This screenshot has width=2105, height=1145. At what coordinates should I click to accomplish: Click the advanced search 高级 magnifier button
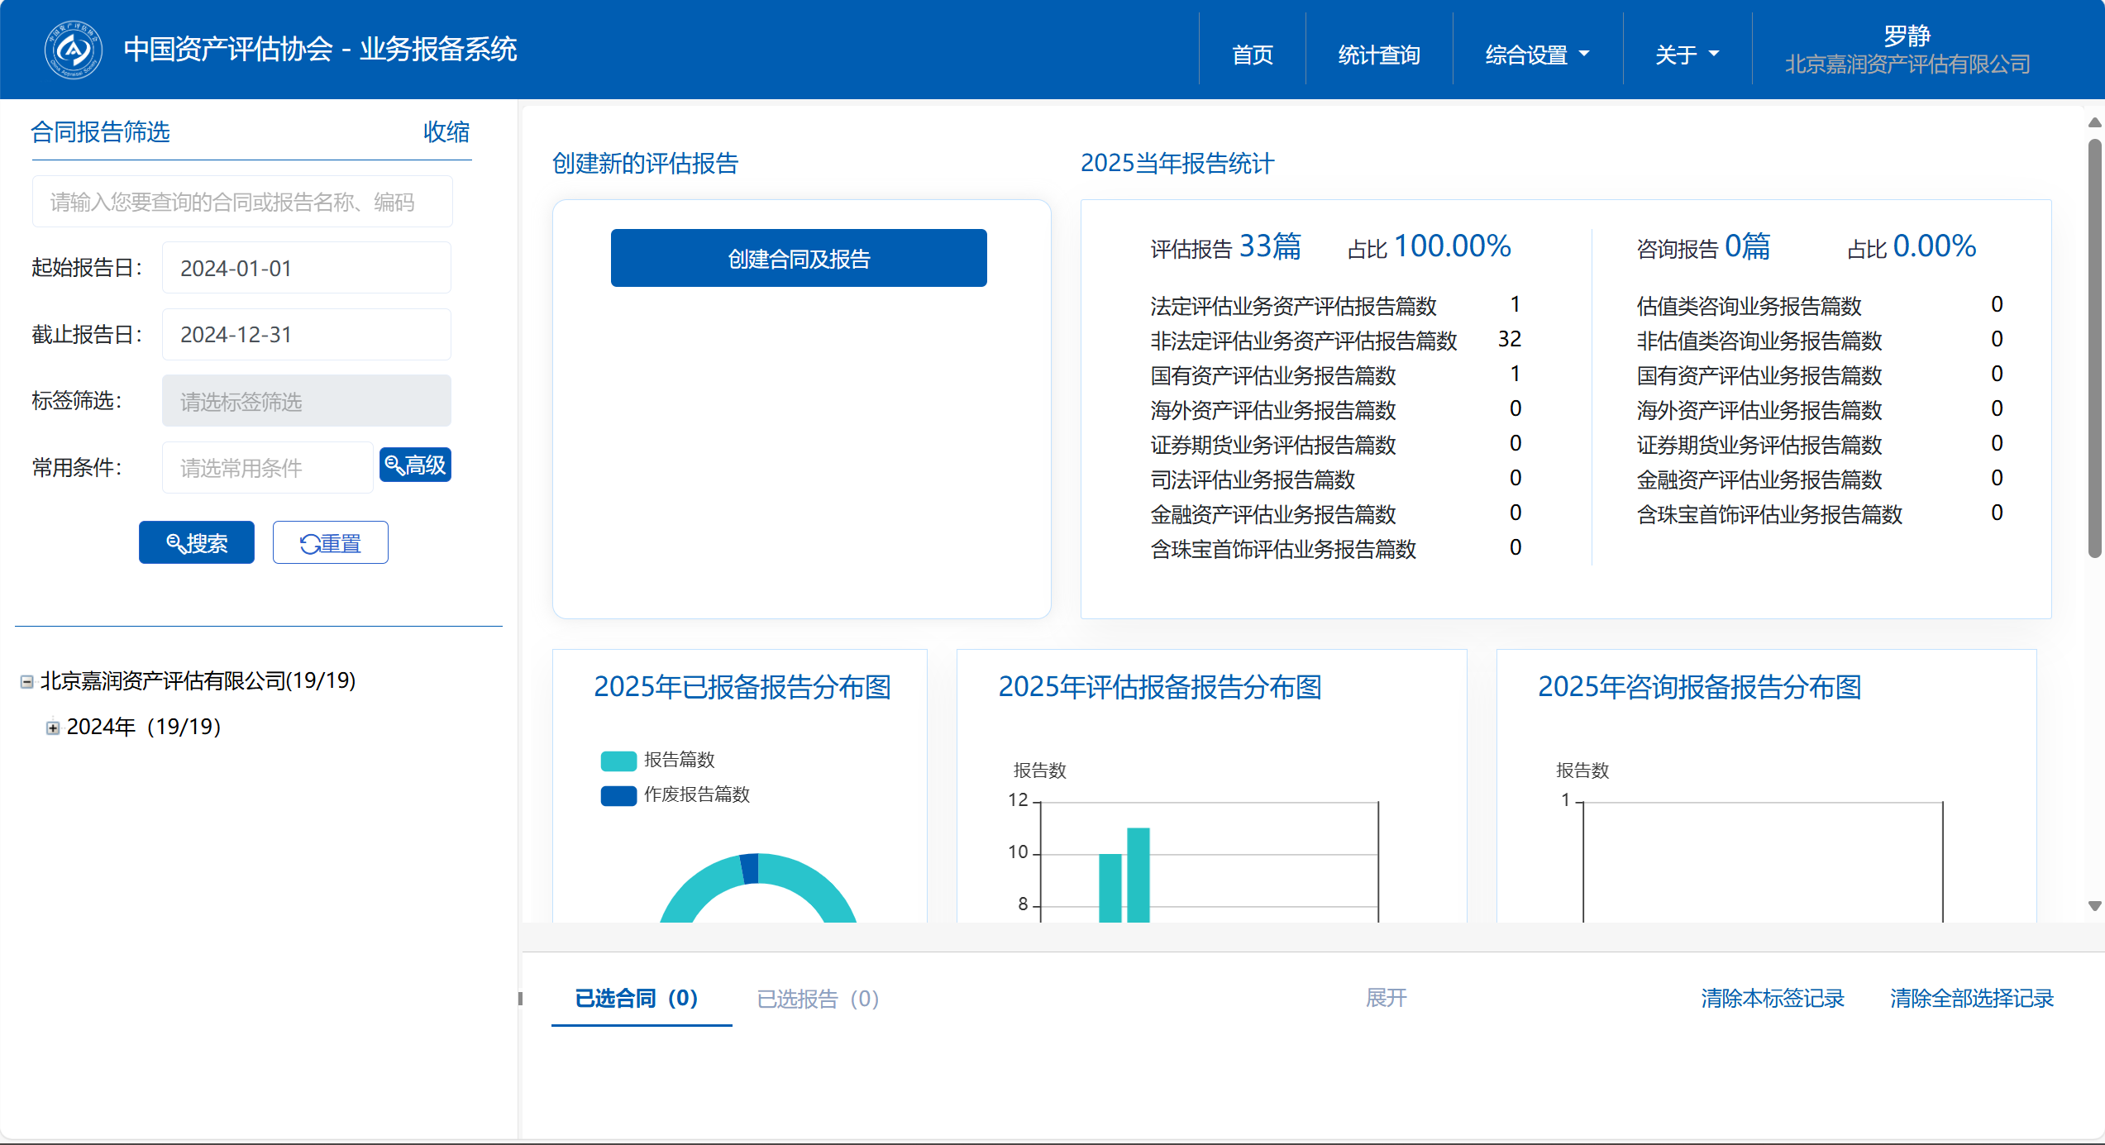(x=415, y=465)
